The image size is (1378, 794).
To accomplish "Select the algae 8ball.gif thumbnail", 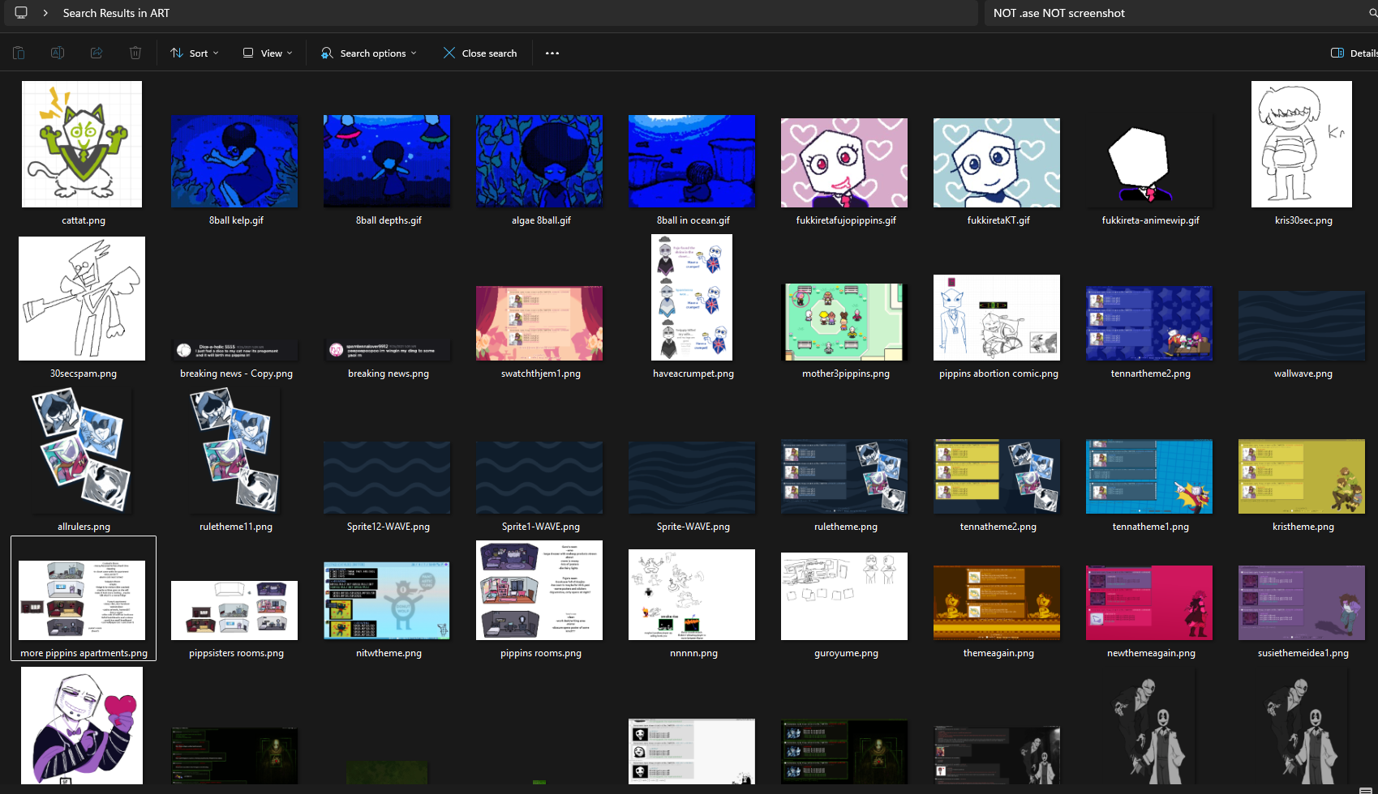I will (539, 161).
